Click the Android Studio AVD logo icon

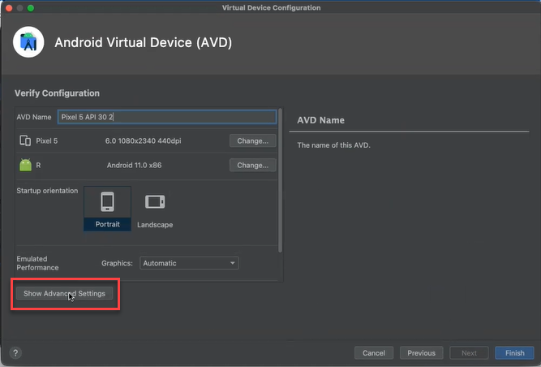click(x=30, y=42)
